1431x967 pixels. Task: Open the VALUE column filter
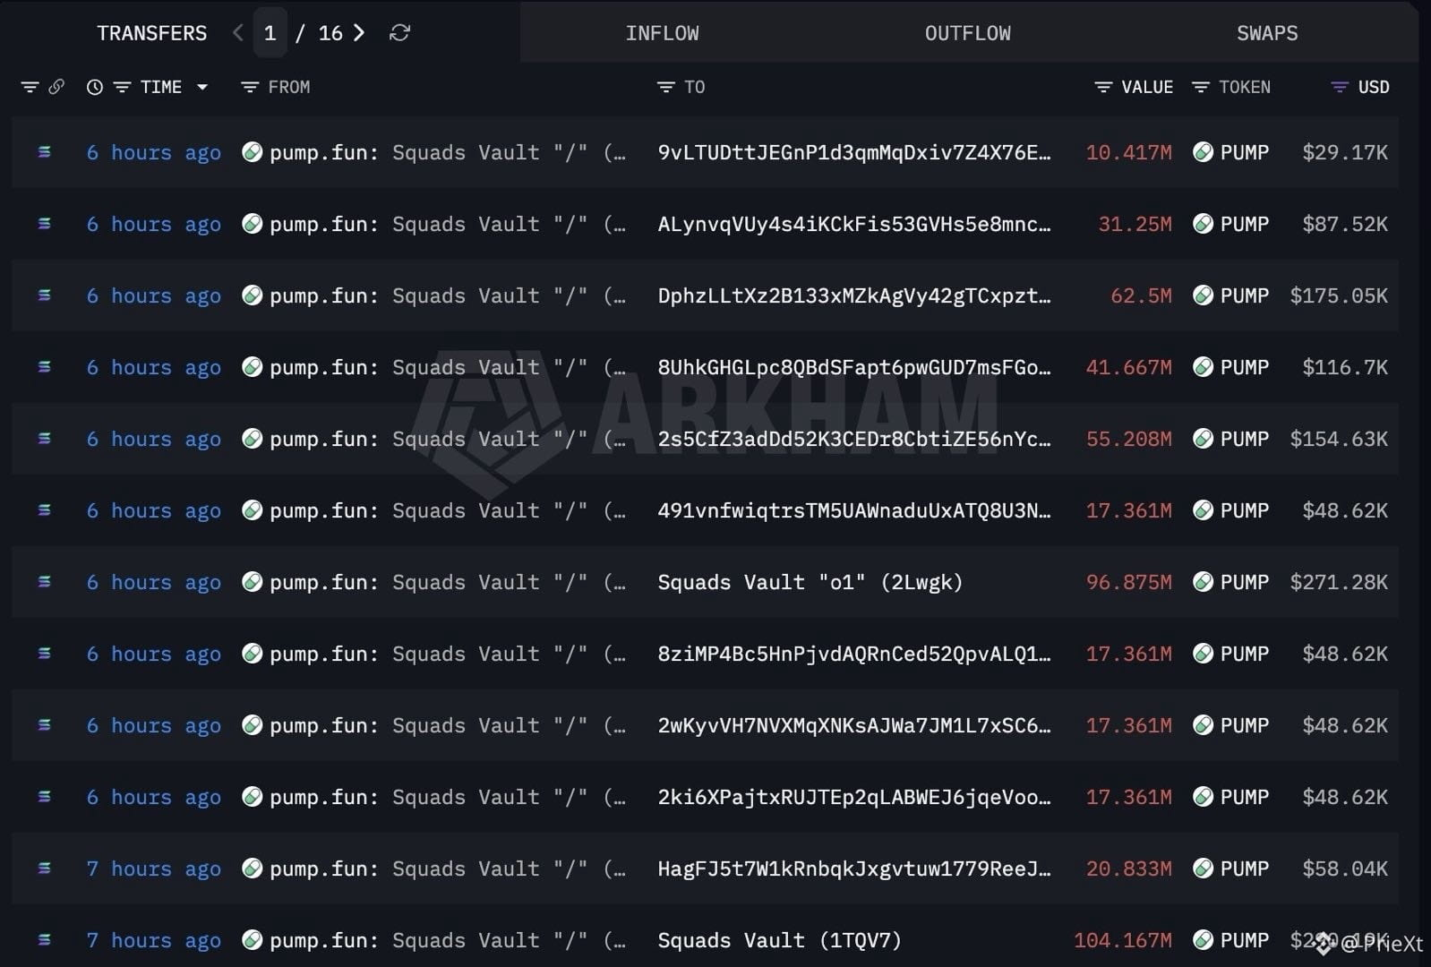point(1103,87)
